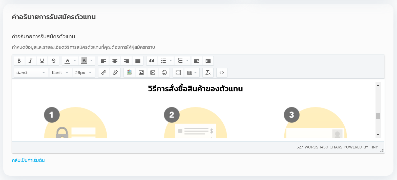Viewport: 397px width, 180px height.
Task: Center align the text
Action: coord(115,61)
